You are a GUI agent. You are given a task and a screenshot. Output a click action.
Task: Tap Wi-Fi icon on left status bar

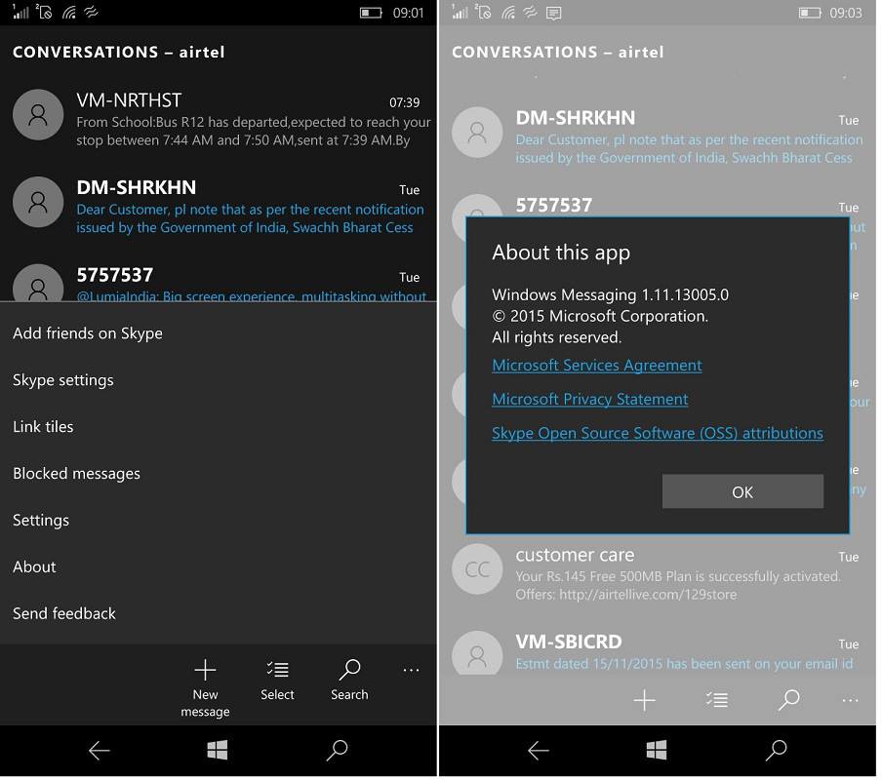[x=69, y=13]
